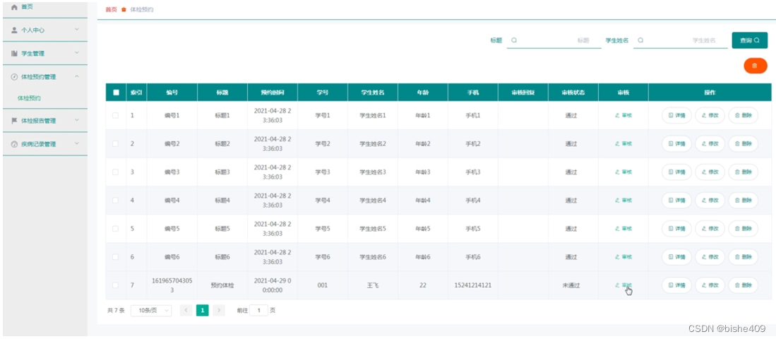Click the previous page arrow

pyautogui.click(x=186, y=310)
